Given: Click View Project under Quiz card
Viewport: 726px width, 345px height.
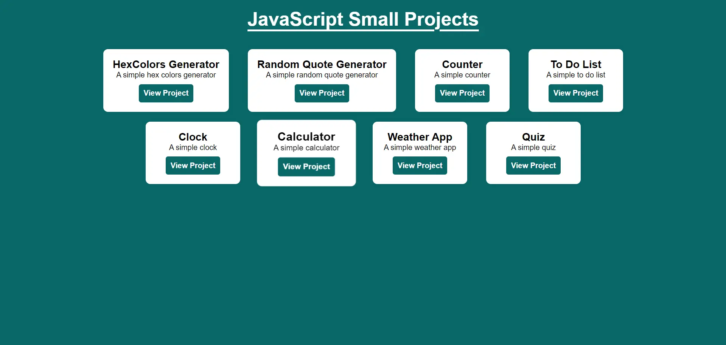Looking at the screenshot, I should coord(533,166).
